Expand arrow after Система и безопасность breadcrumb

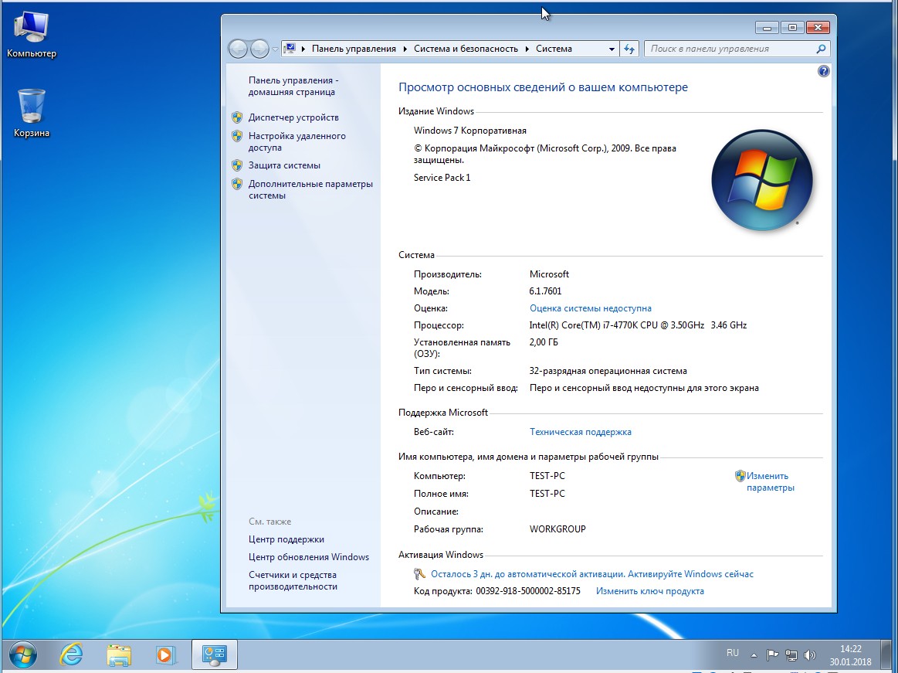[527, 49]
